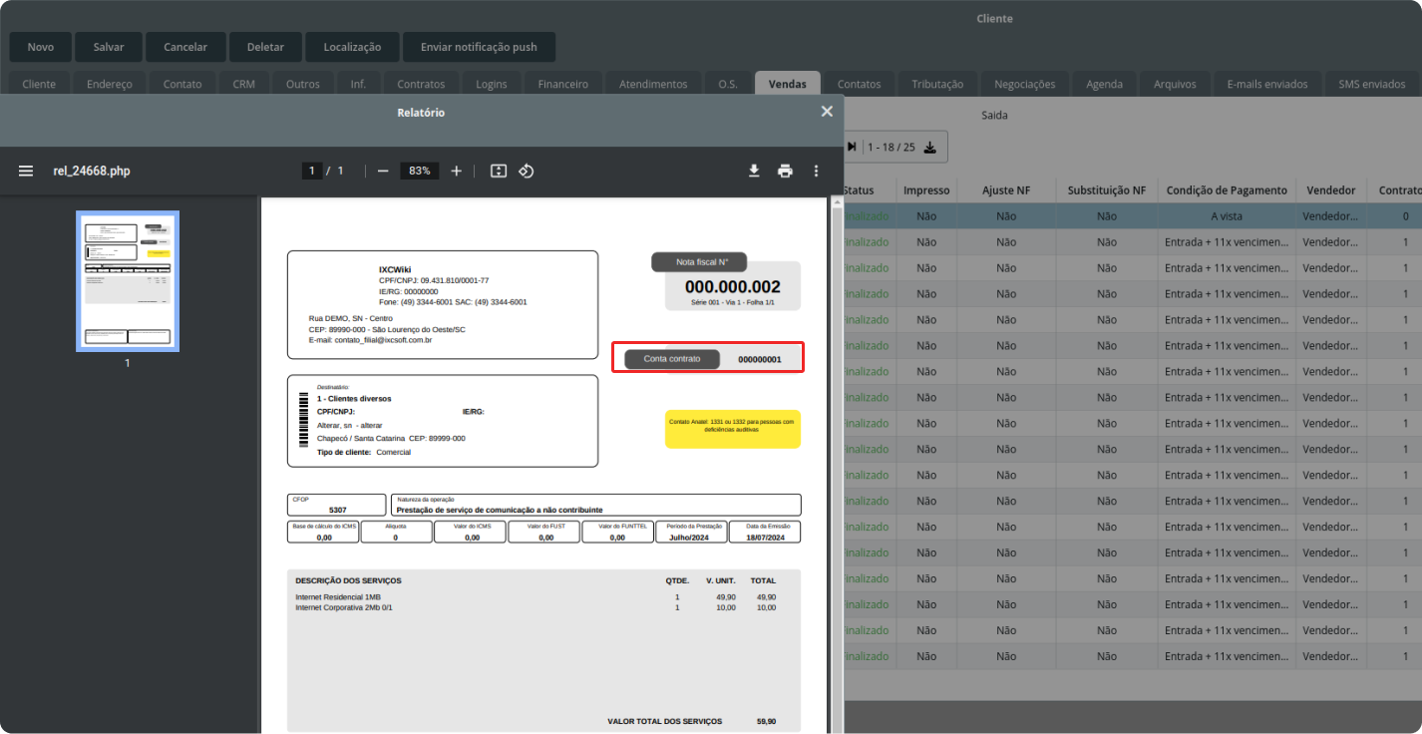Switch to the Contratos tab
Image resolution: width=1422 pixels, height=734 pixels.
tap(421, 84)
